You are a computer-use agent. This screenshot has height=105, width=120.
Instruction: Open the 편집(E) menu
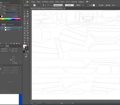click(x=38, y=2)
